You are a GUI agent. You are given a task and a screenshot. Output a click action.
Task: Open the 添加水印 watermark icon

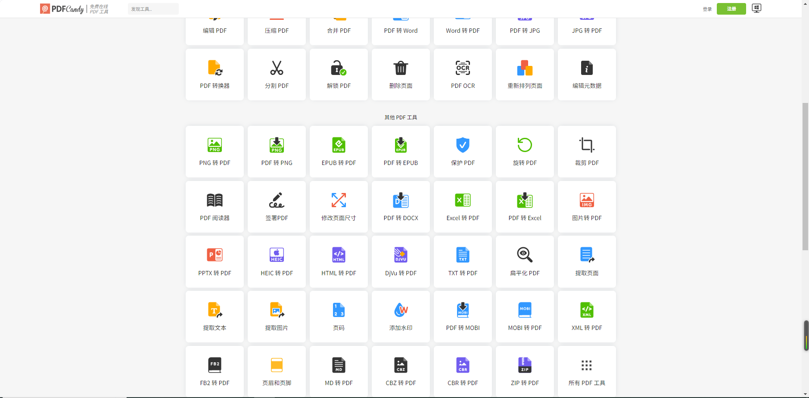[x=401, y=310]
